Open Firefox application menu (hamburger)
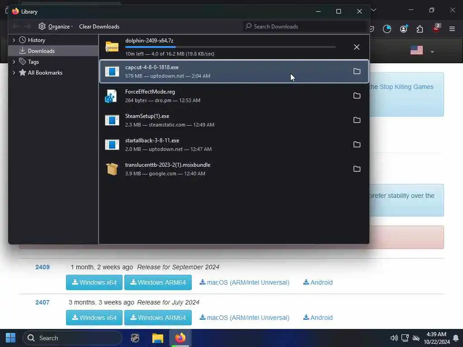Screen dimensions: 463x347 pyautogui.click(x=452, y=29)
